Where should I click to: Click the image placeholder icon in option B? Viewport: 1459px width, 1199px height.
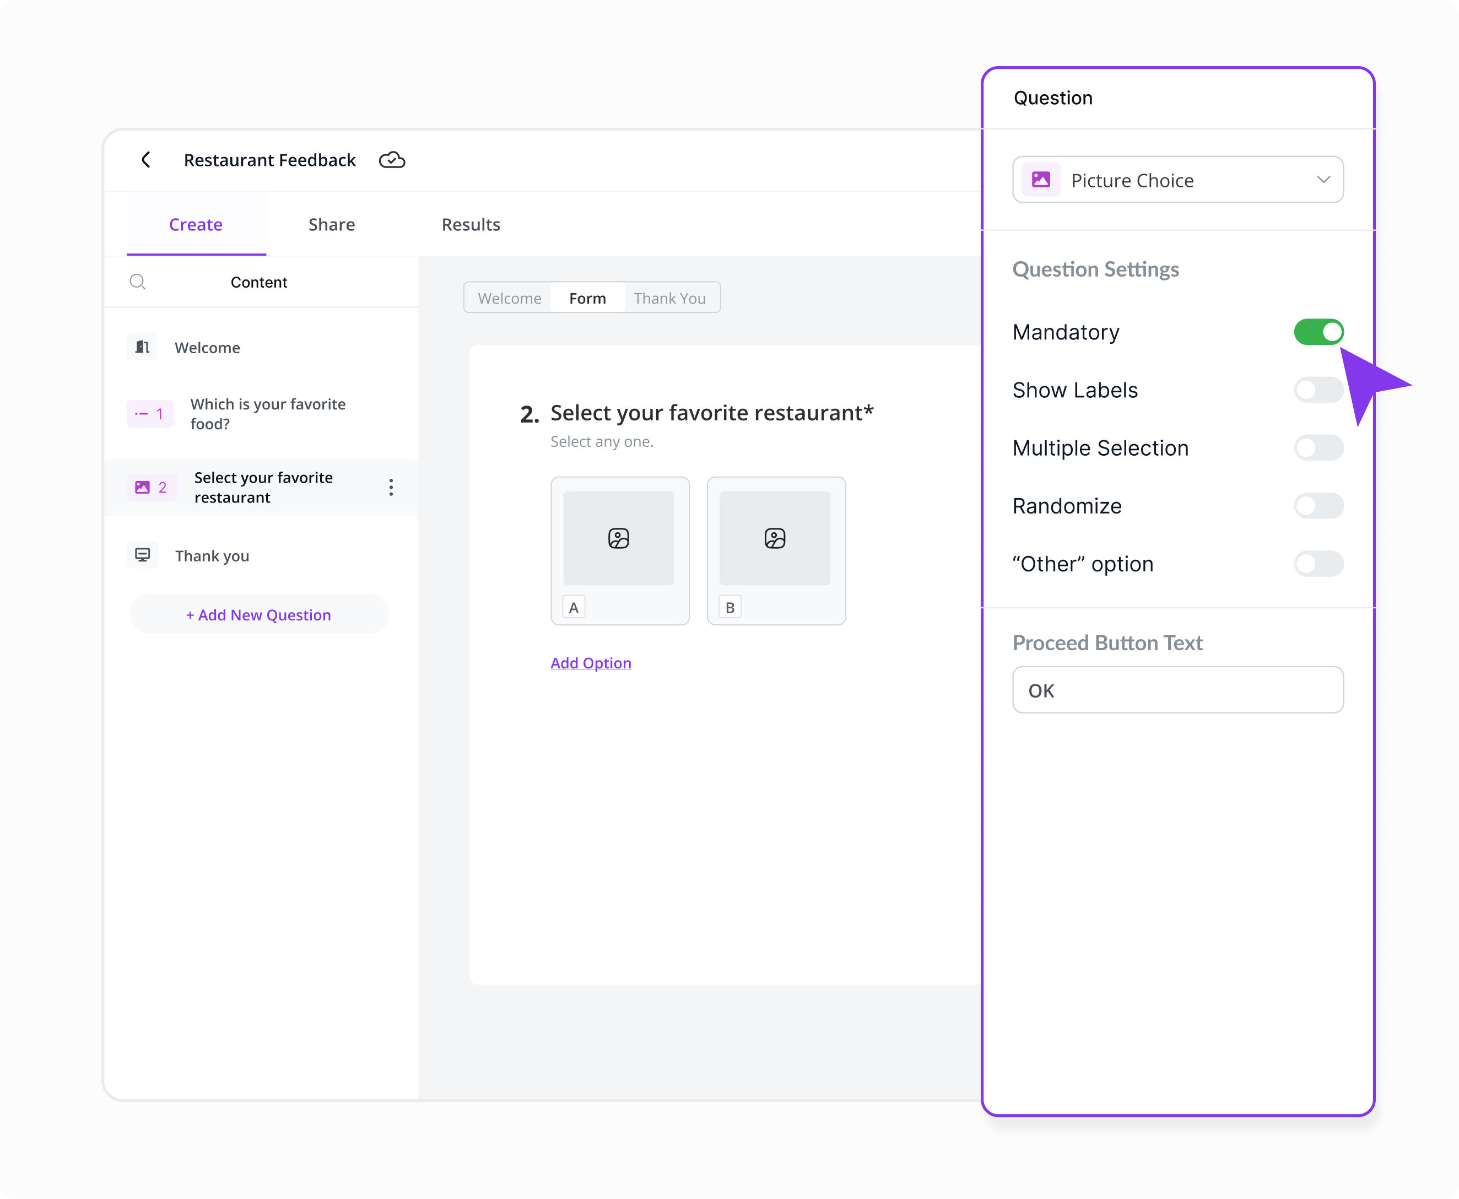point(775,538)
